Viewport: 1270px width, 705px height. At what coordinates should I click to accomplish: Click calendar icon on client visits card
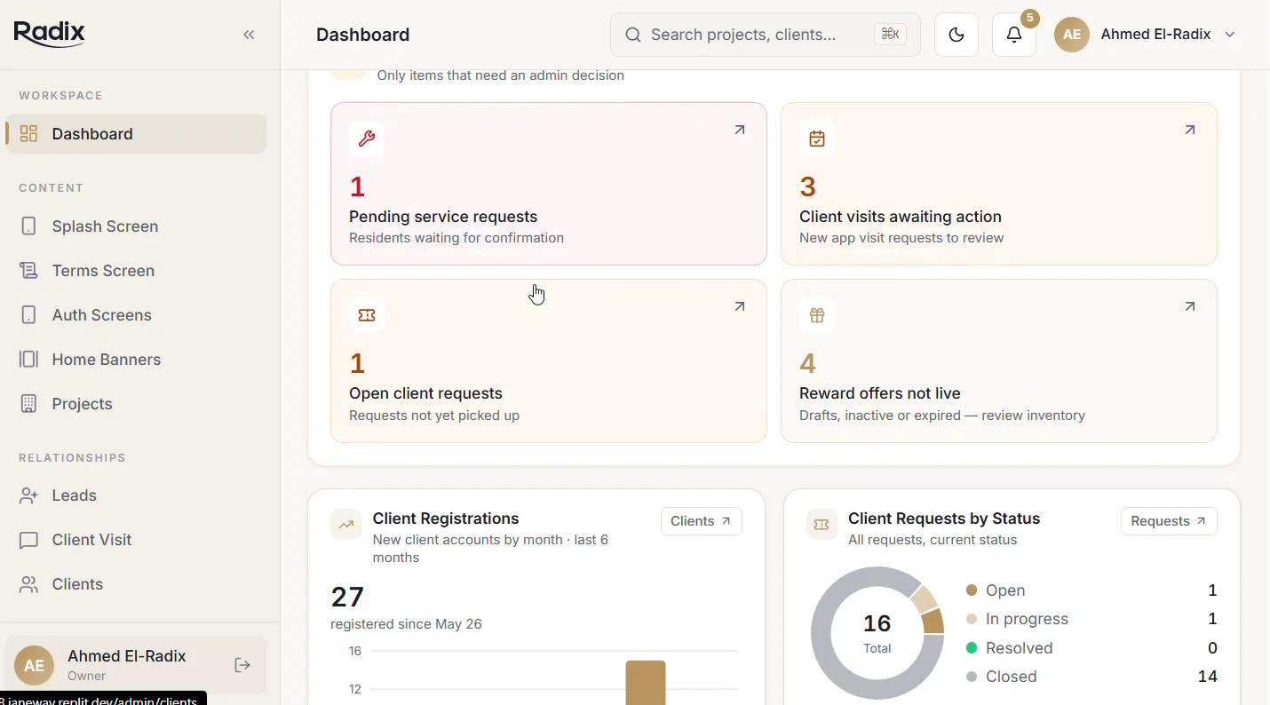(x=817, y=139)
